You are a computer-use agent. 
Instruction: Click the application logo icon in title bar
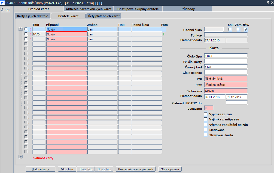2,3
